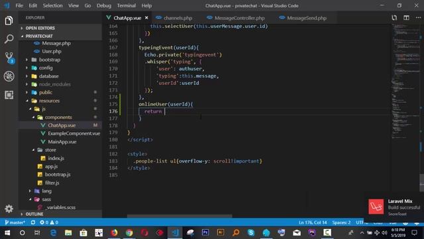Click the synchronize changes icon in status bar
Viewport: 424px width, 239px height.
point(33,222)
